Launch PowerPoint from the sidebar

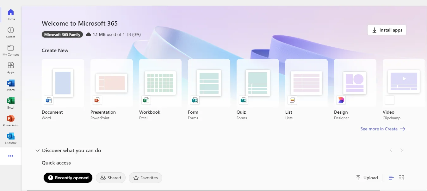coord(11,118)
